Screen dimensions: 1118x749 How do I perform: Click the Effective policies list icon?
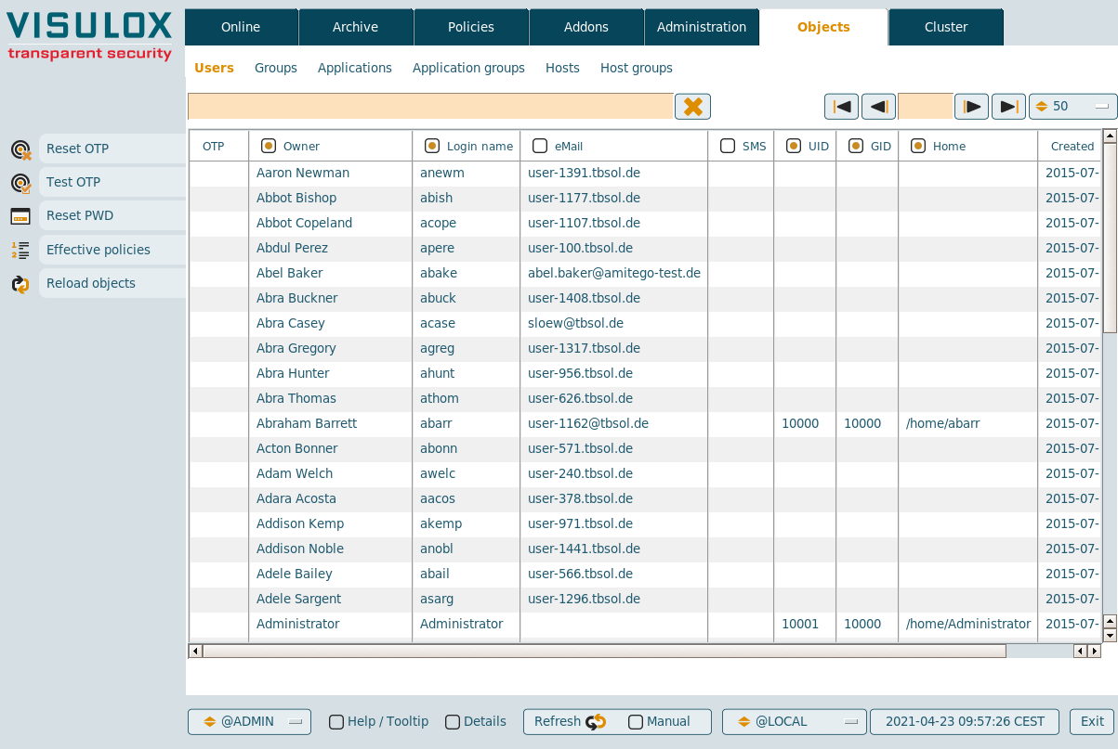[21, 250]
